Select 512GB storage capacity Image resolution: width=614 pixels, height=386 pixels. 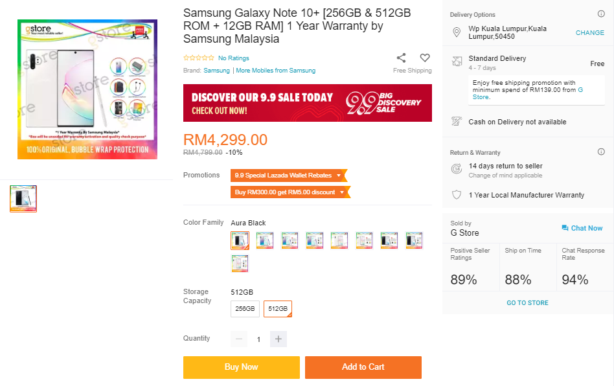[x=278, y=309]
